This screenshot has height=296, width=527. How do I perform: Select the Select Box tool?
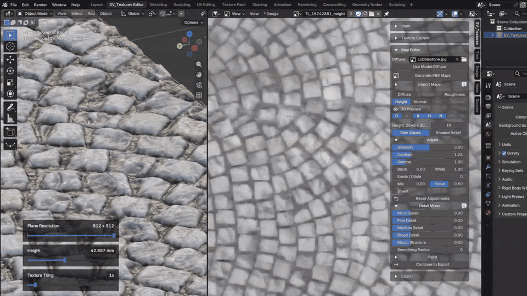(10, 35)
